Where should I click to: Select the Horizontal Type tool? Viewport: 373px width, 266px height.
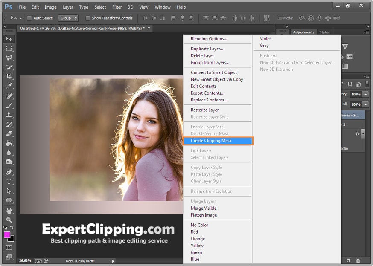pos(9,182)
